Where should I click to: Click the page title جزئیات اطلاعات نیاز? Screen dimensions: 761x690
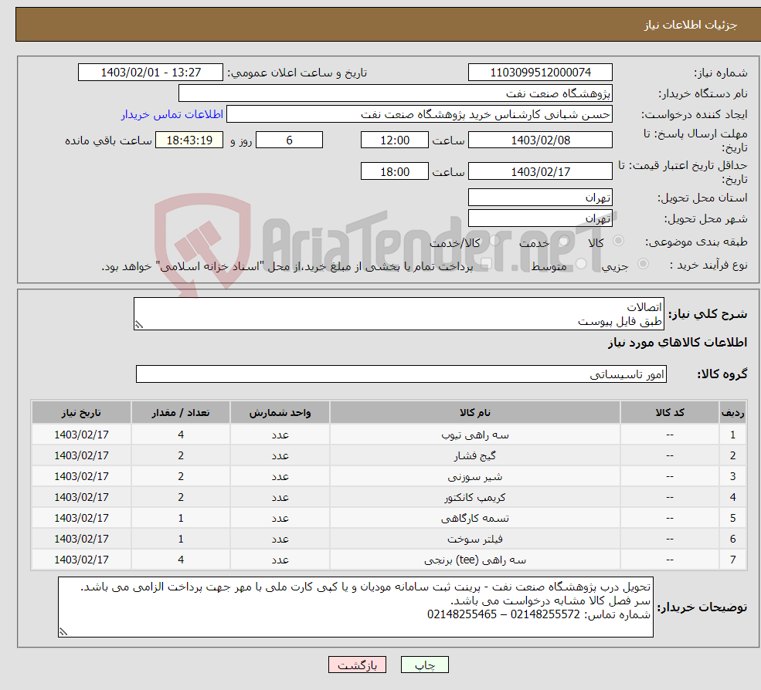[690, 25]
